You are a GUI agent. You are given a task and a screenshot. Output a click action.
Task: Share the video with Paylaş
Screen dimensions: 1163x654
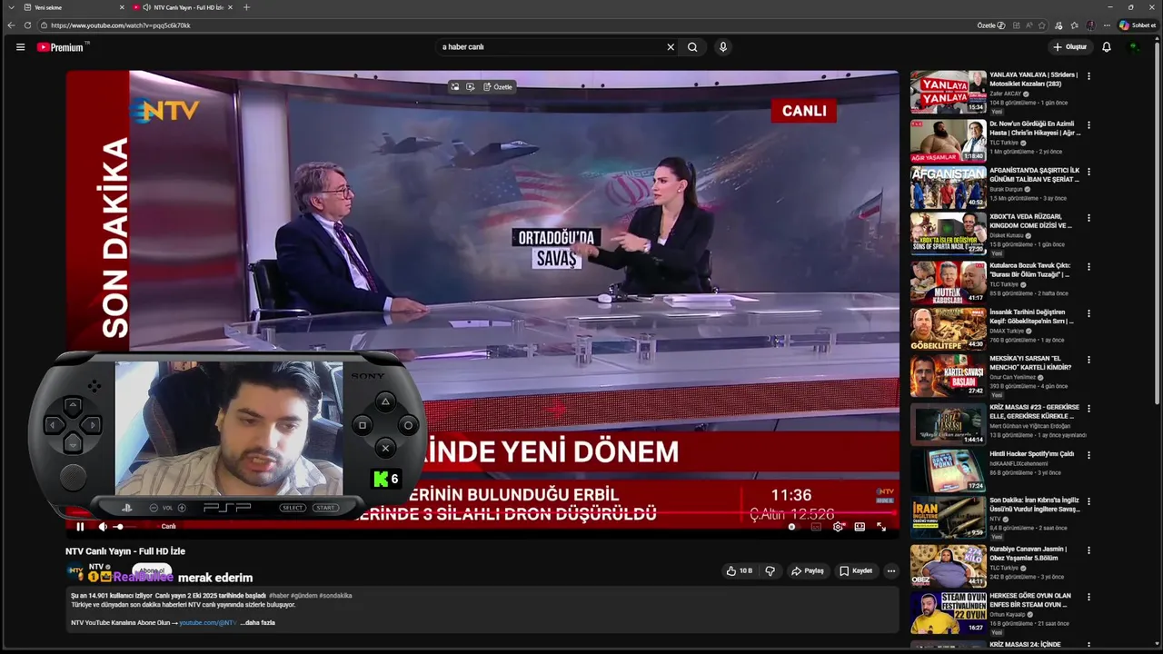tap(808, 570)
